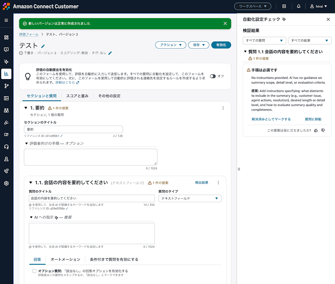Collapse question 1.1 in the form
Viewport: 335px width, 284px height.
31,183
